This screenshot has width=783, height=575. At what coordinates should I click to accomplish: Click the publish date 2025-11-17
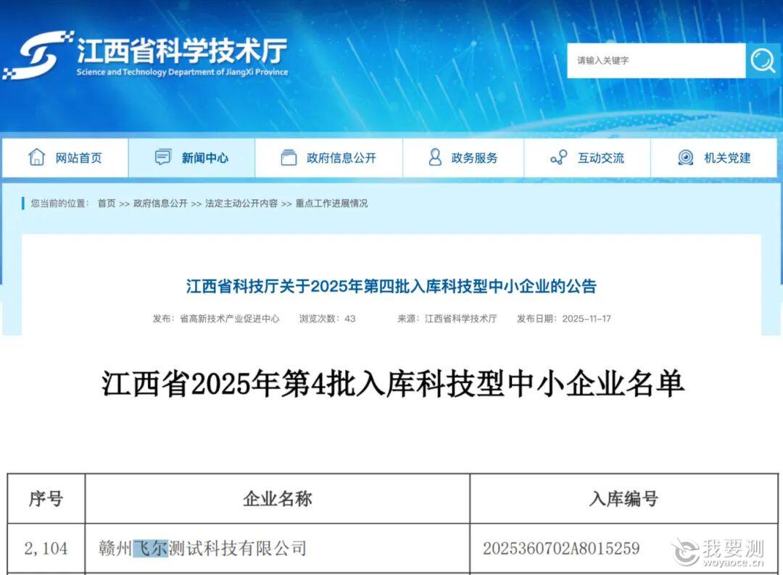tap(587, 319)
